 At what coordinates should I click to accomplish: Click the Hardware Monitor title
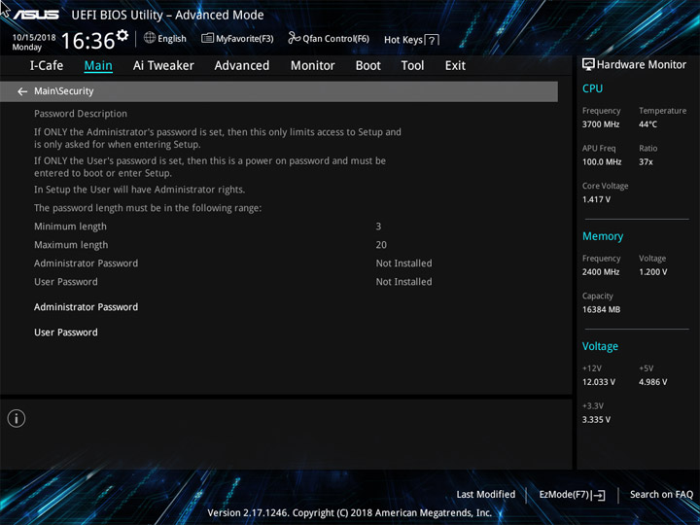pos(642,65)
